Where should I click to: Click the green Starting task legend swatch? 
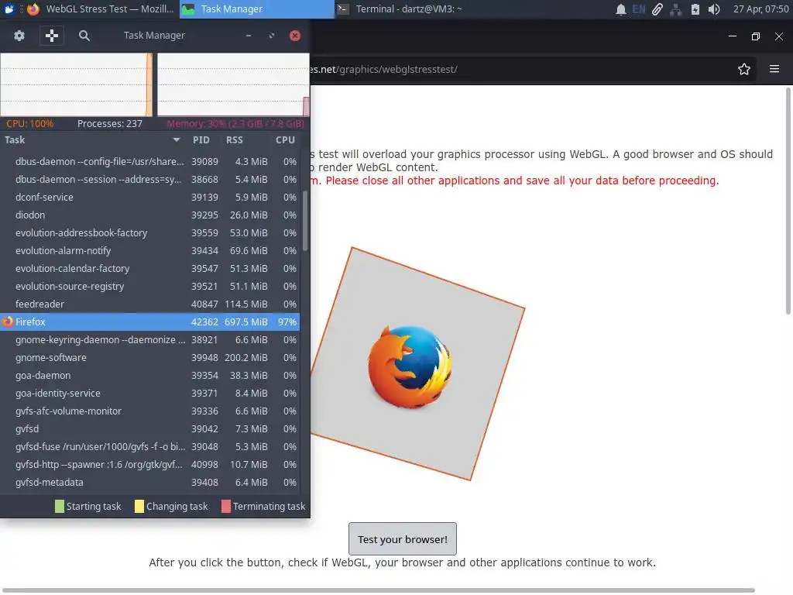59,507
